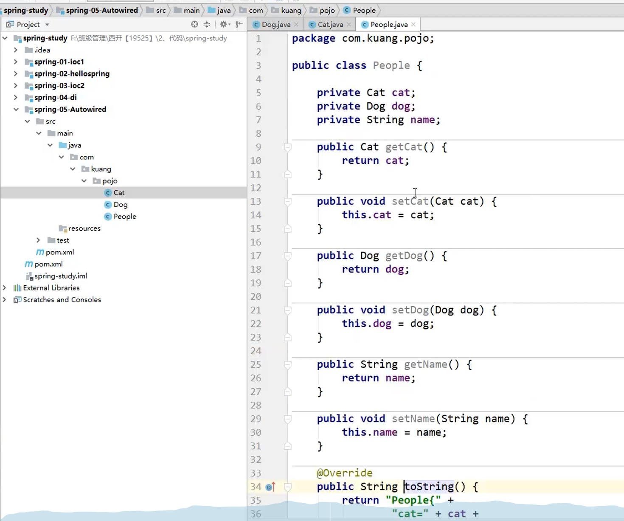Screen dimensions: 624x521
Task: Collapse the pojo package node
Action: point(84,181)
